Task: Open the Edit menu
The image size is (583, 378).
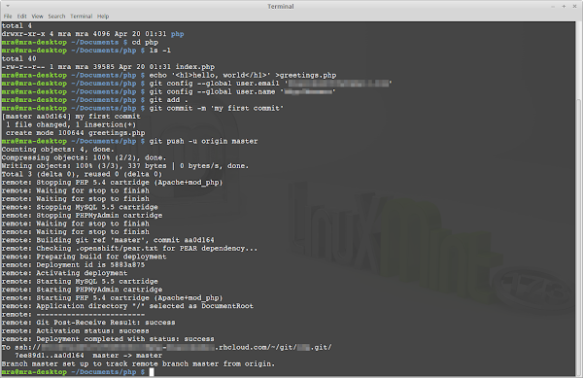Action: (22, 16)
